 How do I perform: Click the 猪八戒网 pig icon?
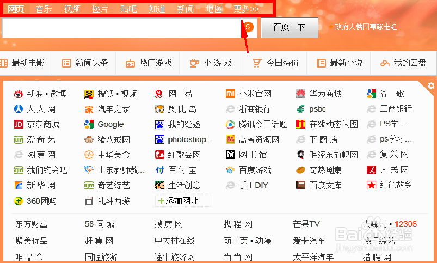[x=89, y=139]
